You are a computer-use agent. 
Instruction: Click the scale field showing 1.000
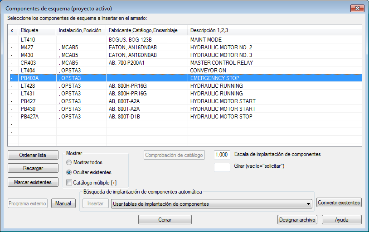(x=222, y=155)
